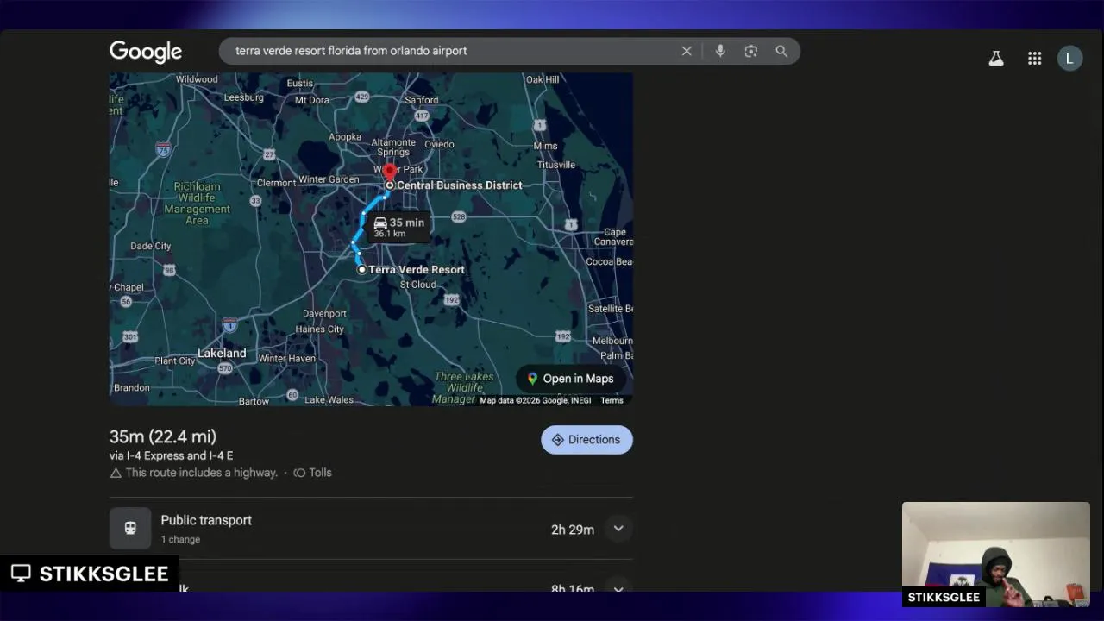This screenshot has height=621, width=1104.
Task: Open Search Labs flask icon
Action: click(x=996, y=58)
